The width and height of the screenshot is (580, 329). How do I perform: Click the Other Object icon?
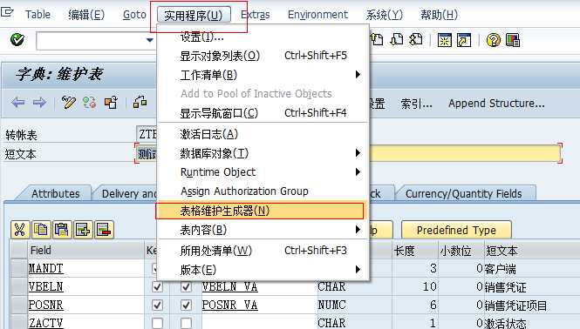[x=111, y=103]
